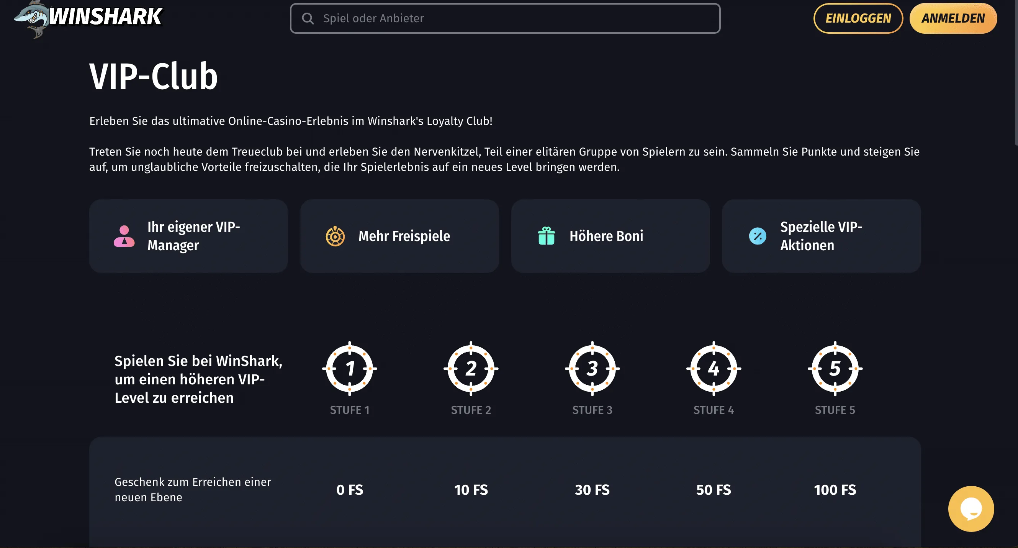1018x548 pixels.
Task: Select the Stufe 5 level badge
Action: [x=835, y=369]
